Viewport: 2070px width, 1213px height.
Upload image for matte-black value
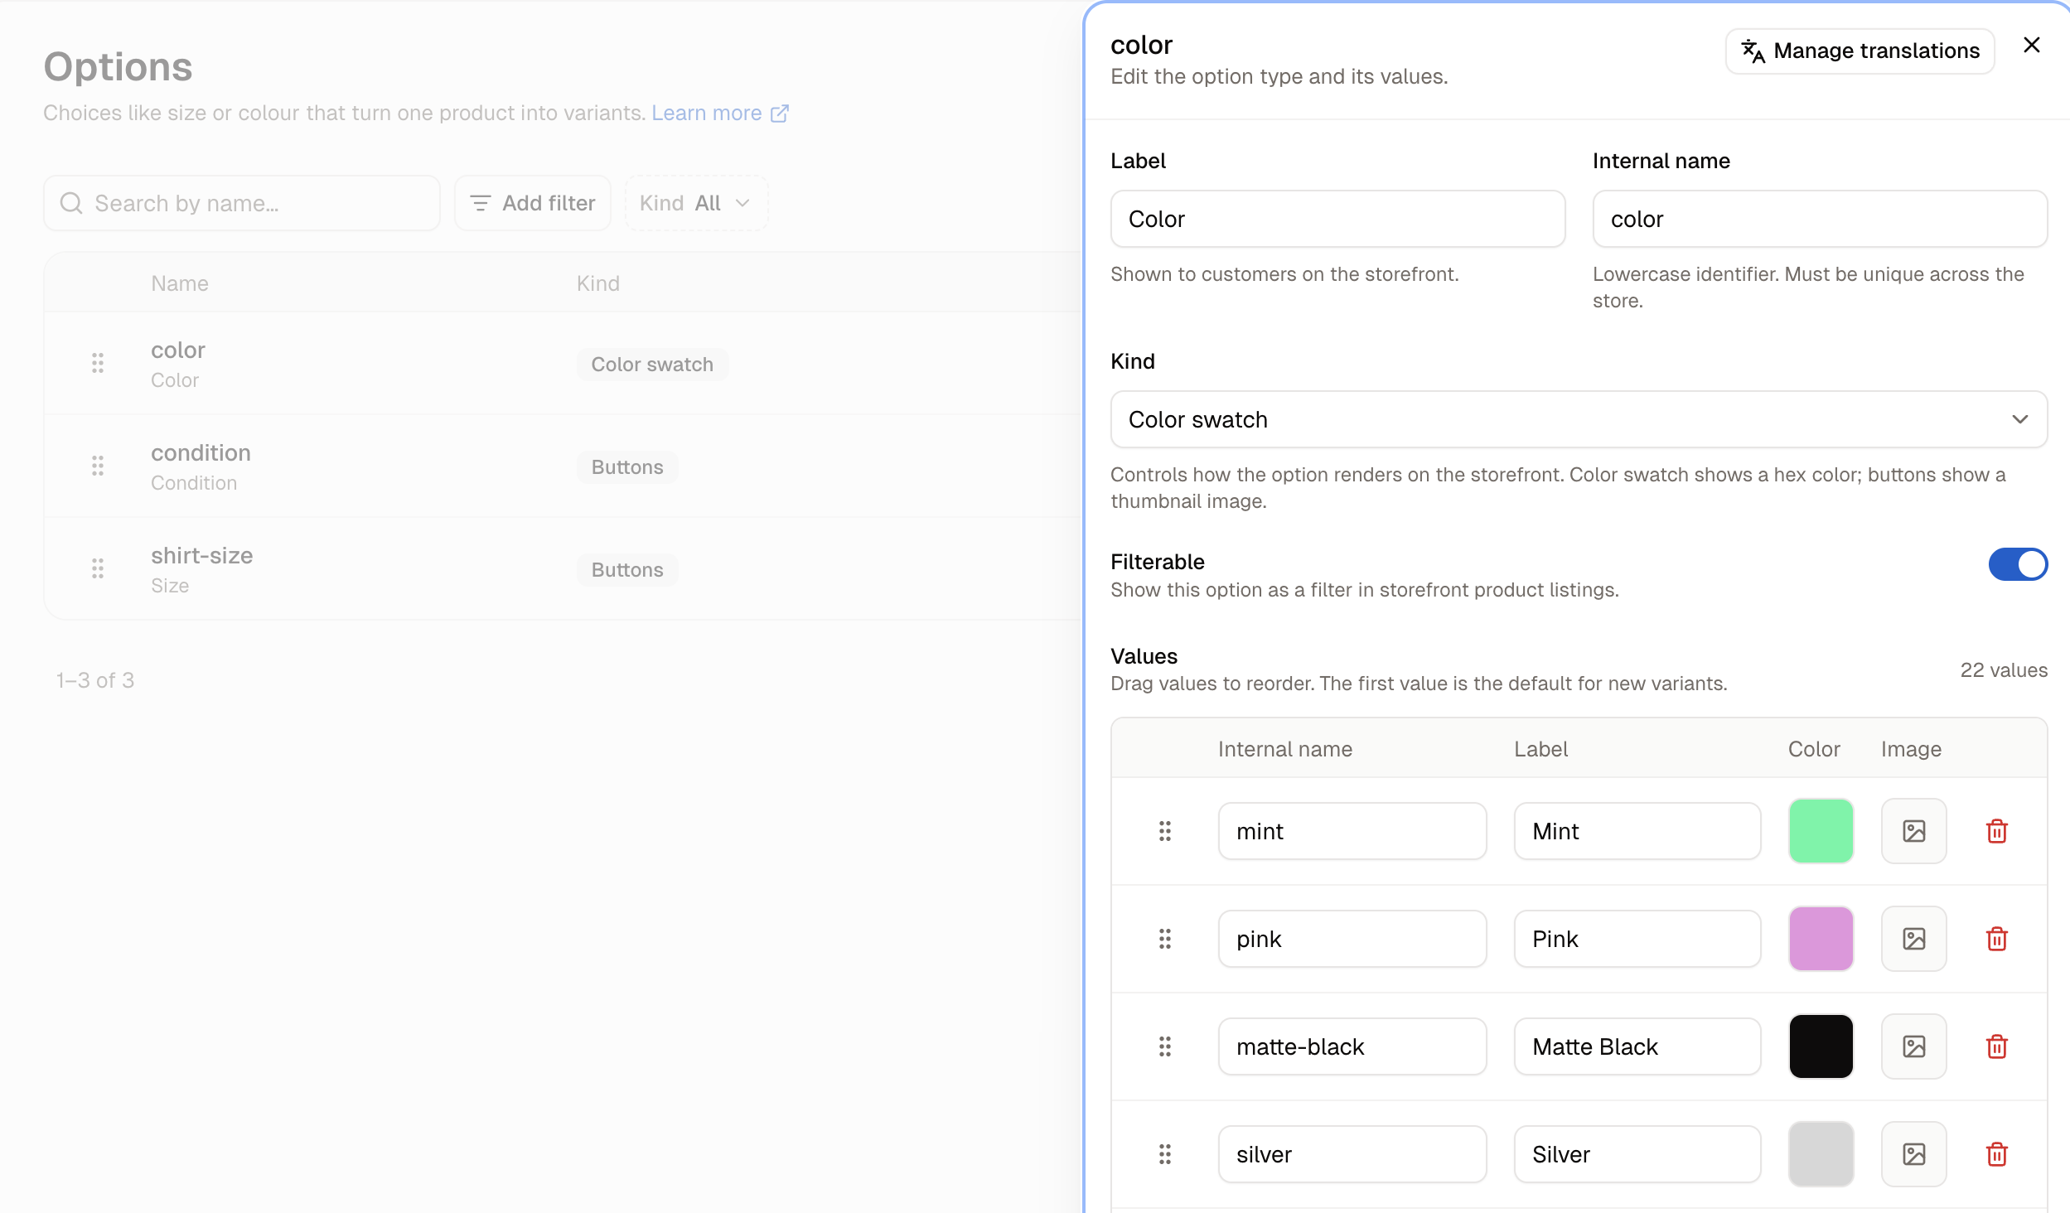pos(1913,1046)
